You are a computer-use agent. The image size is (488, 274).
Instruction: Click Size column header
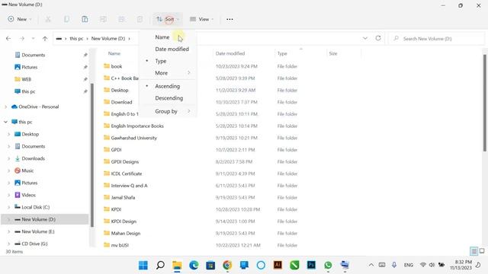tap(333, 53)
